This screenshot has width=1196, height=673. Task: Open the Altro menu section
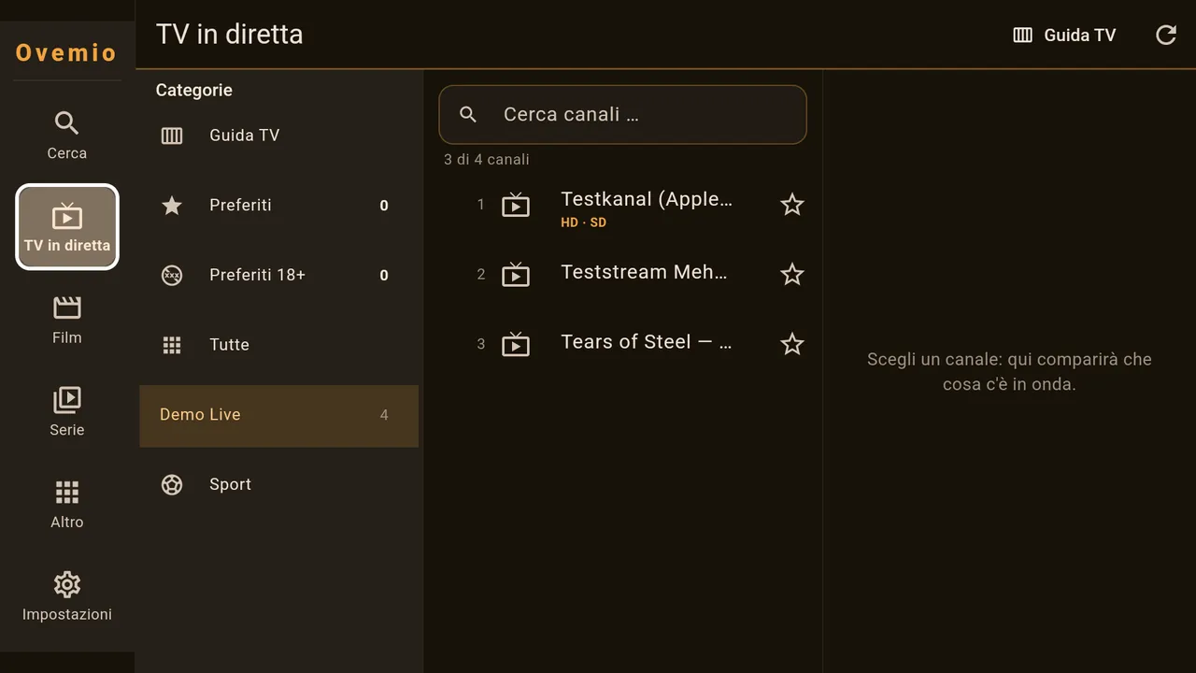66,505
